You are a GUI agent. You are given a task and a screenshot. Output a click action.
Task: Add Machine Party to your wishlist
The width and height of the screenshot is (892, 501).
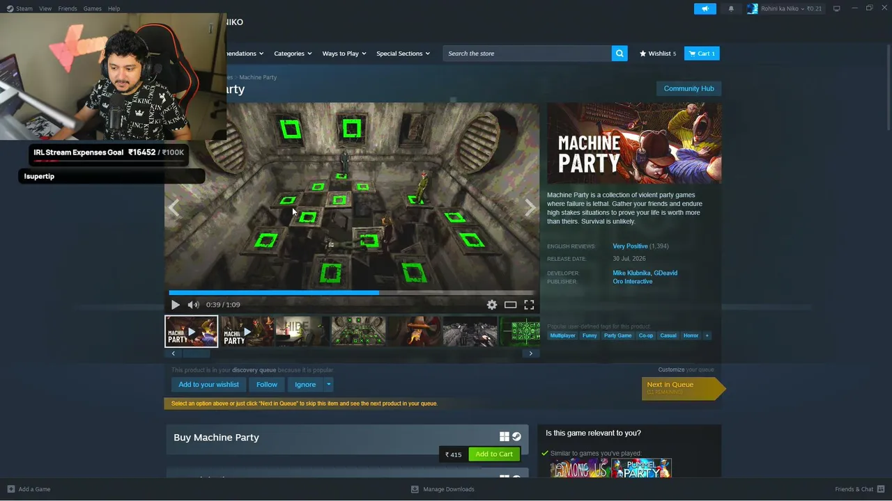(208, 384)
